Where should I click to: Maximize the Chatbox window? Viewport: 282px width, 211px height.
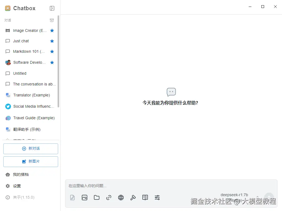(262, 7)
